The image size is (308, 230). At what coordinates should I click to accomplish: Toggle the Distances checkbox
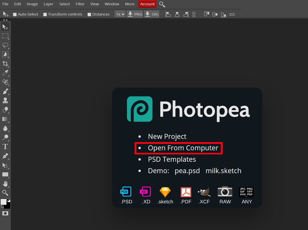[x=89, y=14]
